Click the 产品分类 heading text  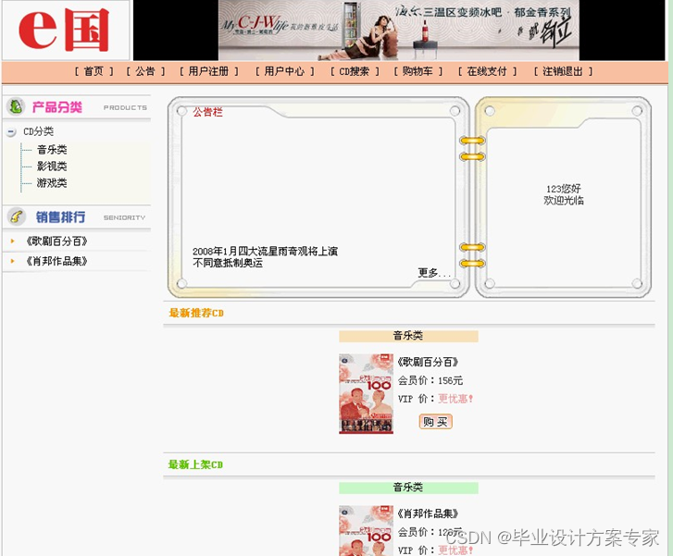tap(57, 107)
